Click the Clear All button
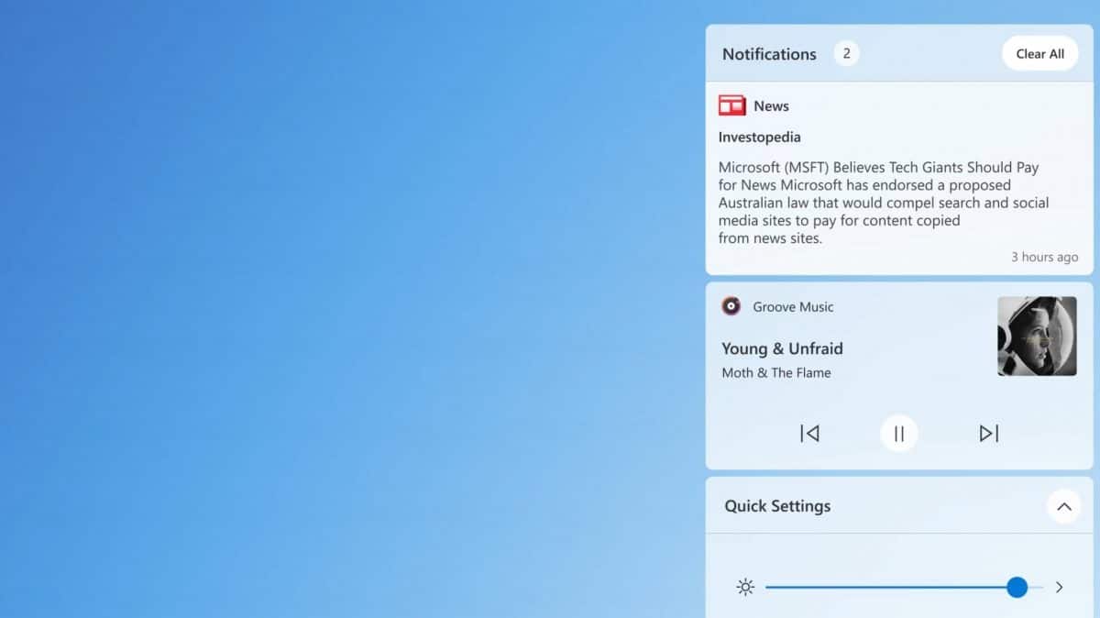The width and height of the screenshot is (1100, 618). point(1039,53)
